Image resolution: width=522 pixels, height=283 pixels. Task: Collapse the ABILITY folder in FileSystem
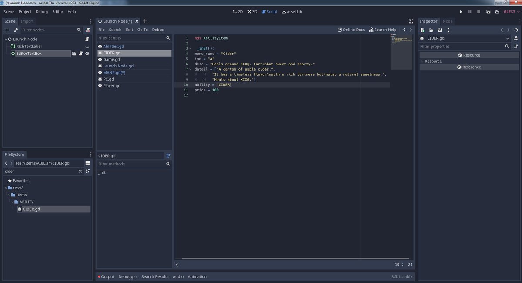click(x=13, y=202)
